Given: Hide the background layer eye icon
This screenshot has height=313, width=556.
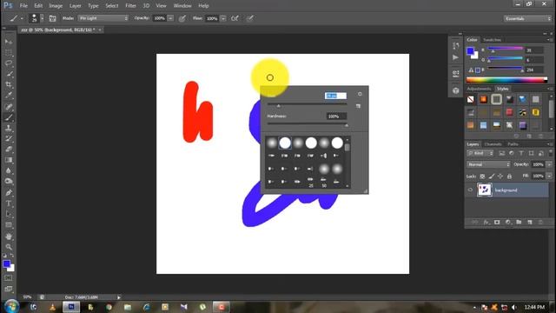Looking at the screenshot, I should [470, 190].
